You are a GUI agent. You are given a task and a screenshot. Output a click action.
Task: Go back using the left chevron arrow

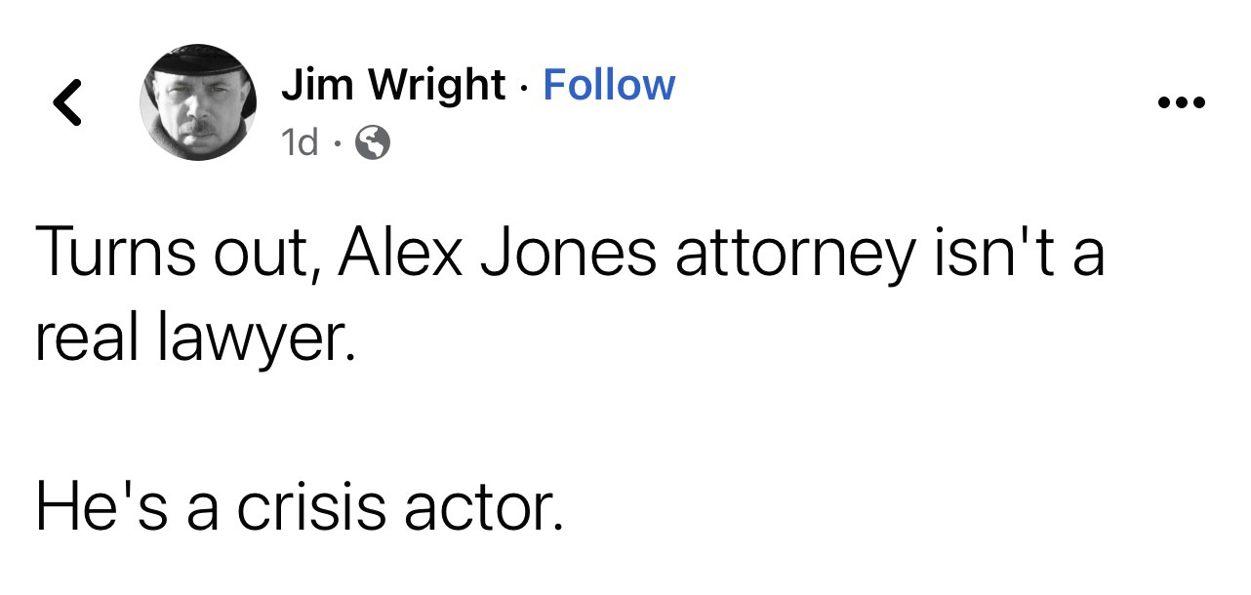66,102
